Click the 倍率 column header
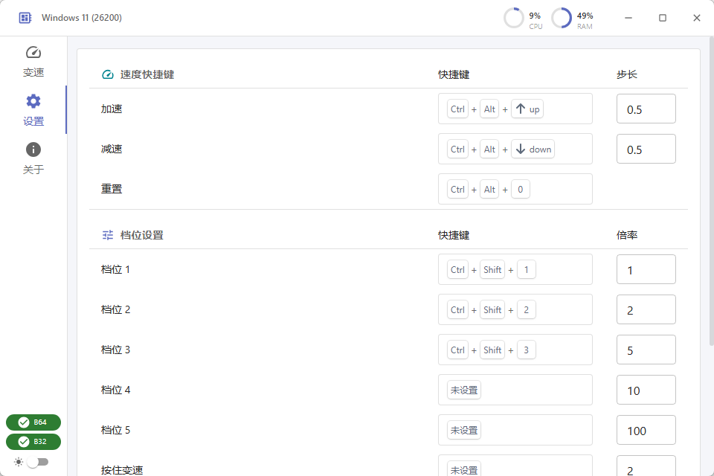Image resolution: width=714 pixels, height=476 pixels. click(626, 235)
